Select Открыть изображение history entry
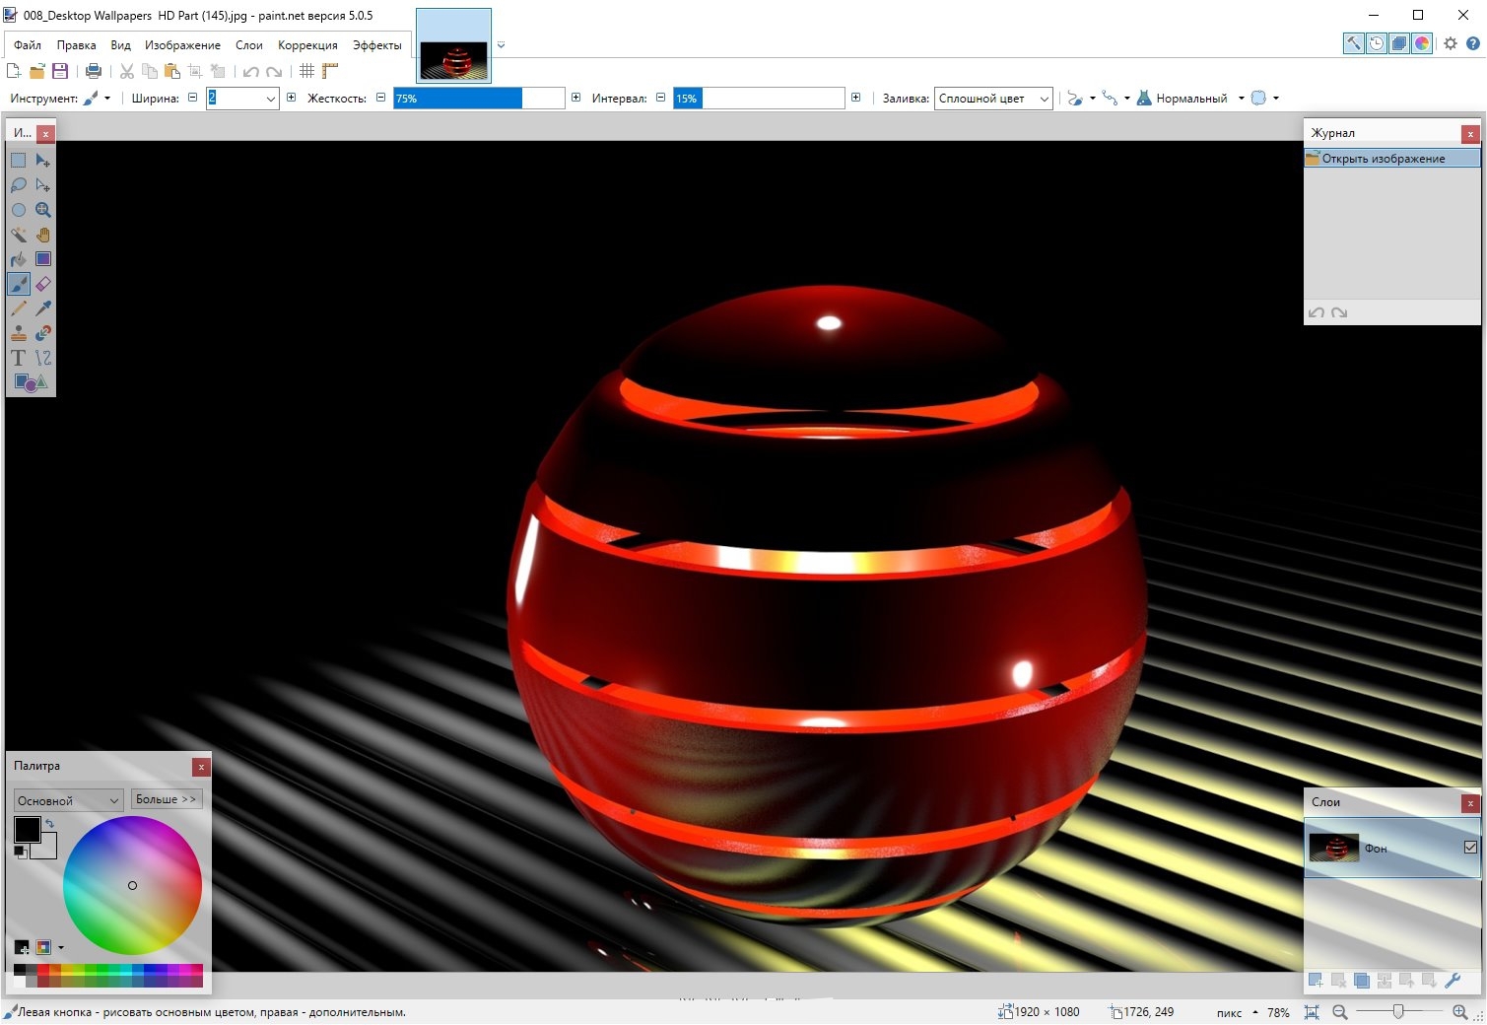This screenshot has height=1025, width=1487. pos(1391,159)
